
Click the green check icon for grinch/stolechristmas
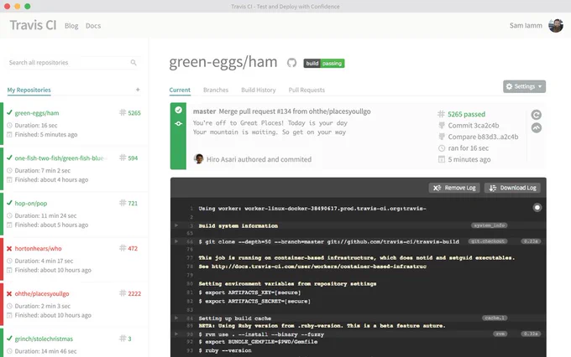pos(9,339)
